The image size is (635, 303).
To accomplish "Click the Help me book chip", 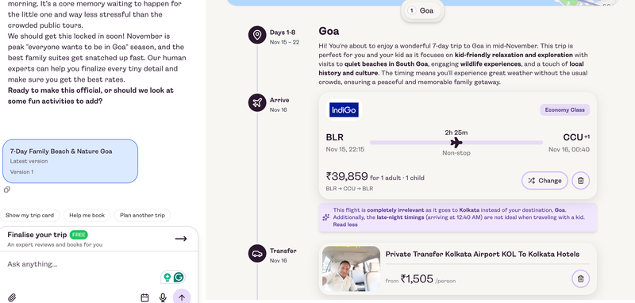I will point(87,215).
